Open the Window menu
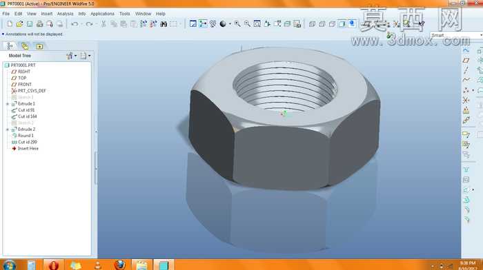The image size is (483, 270). (144, 14)
